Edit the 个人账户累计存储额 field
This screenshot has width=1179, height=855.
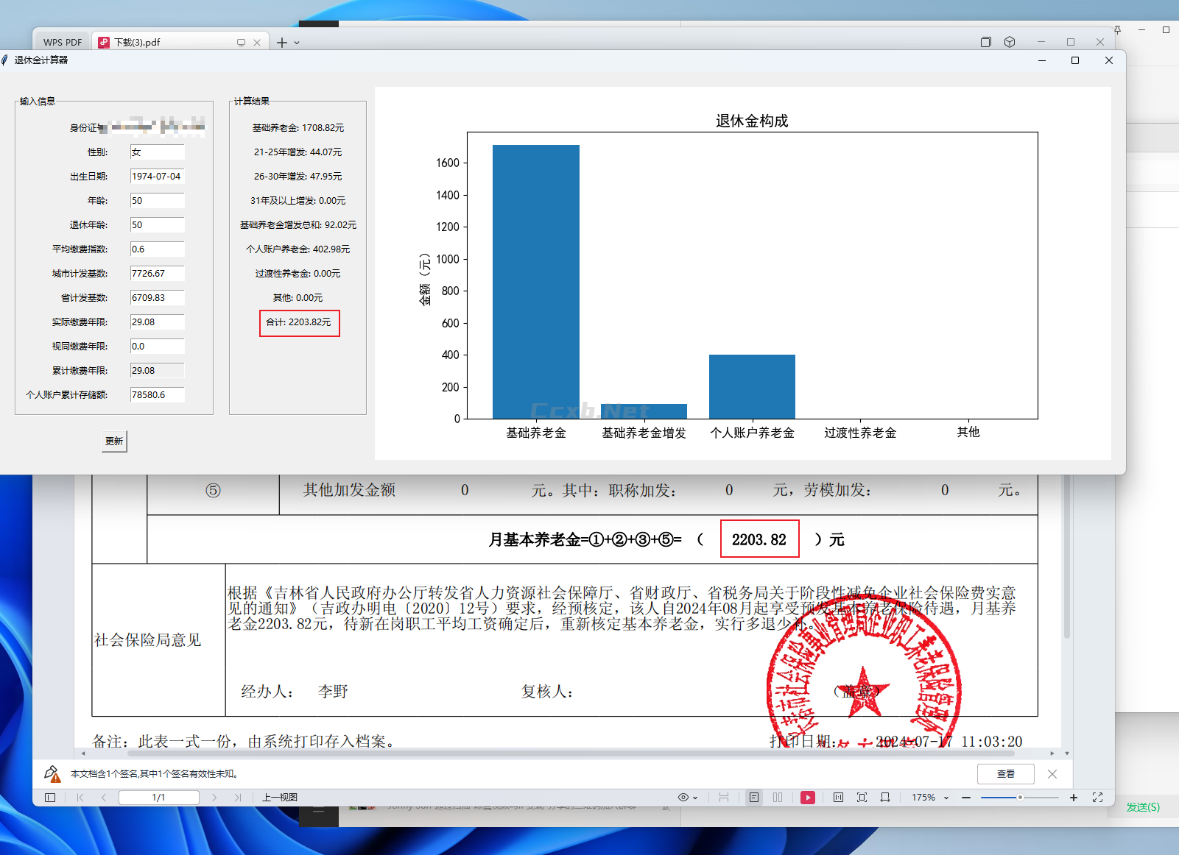point(158,395)
